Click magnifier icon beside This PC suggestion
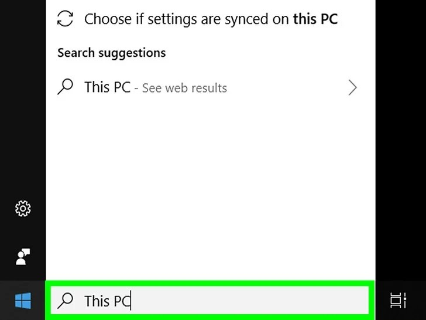 click(66, 87)
